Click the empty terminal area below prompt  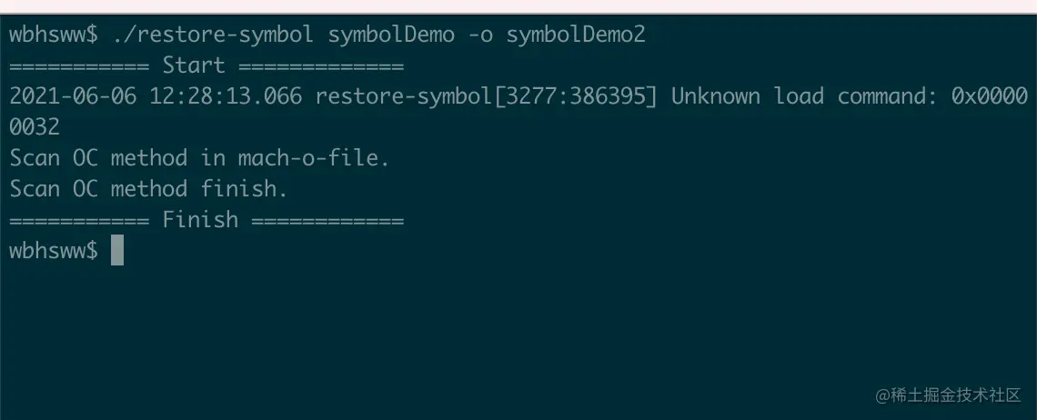463,331
